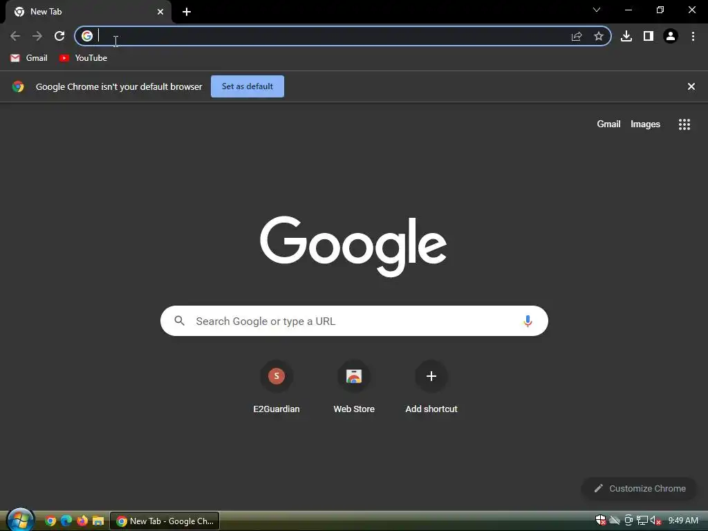Open the tab search chevron
This screenshot has width=708, height=531.
pyautogui.click(x=597, y=10)
